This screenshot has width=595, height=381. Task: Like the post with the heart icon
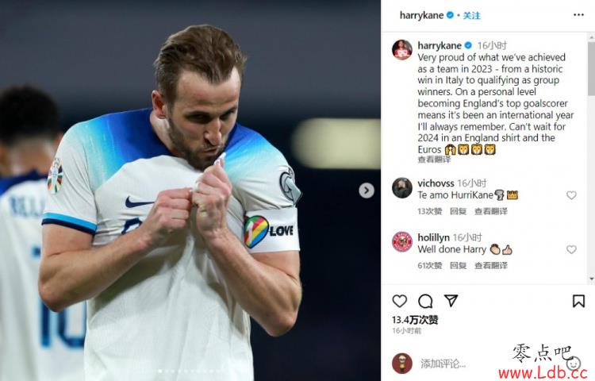coord(400,301)
